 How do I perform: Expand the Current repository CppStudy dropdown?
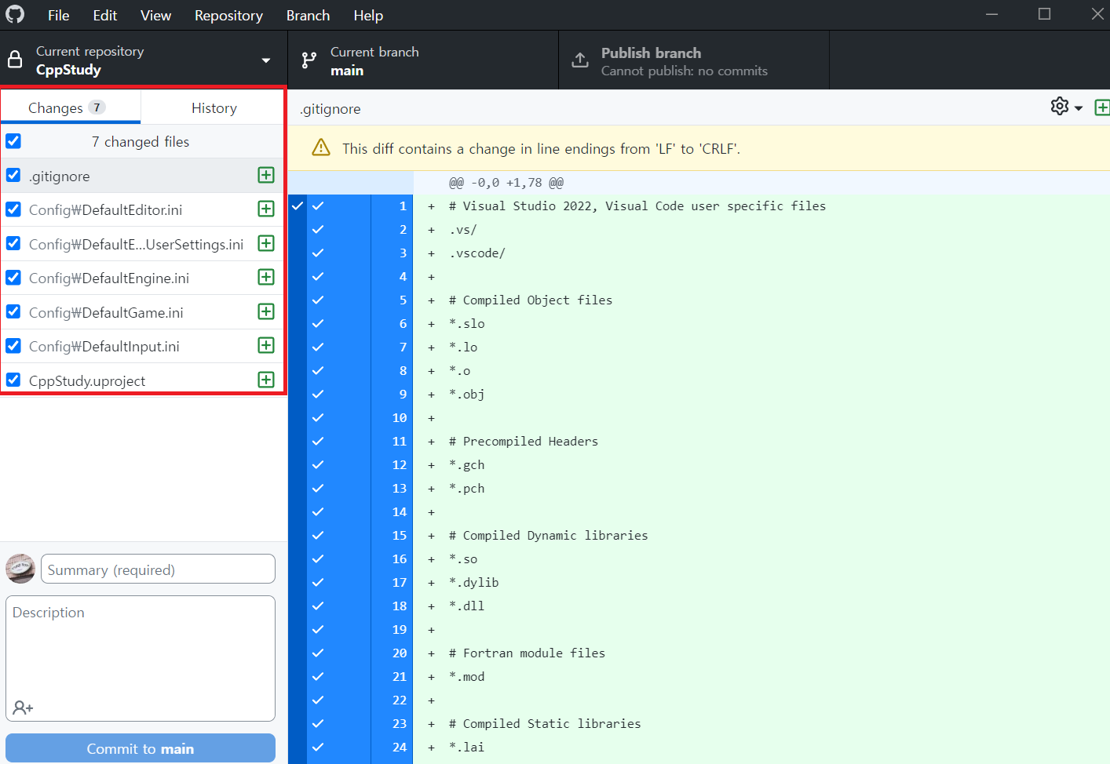point(144,60)
